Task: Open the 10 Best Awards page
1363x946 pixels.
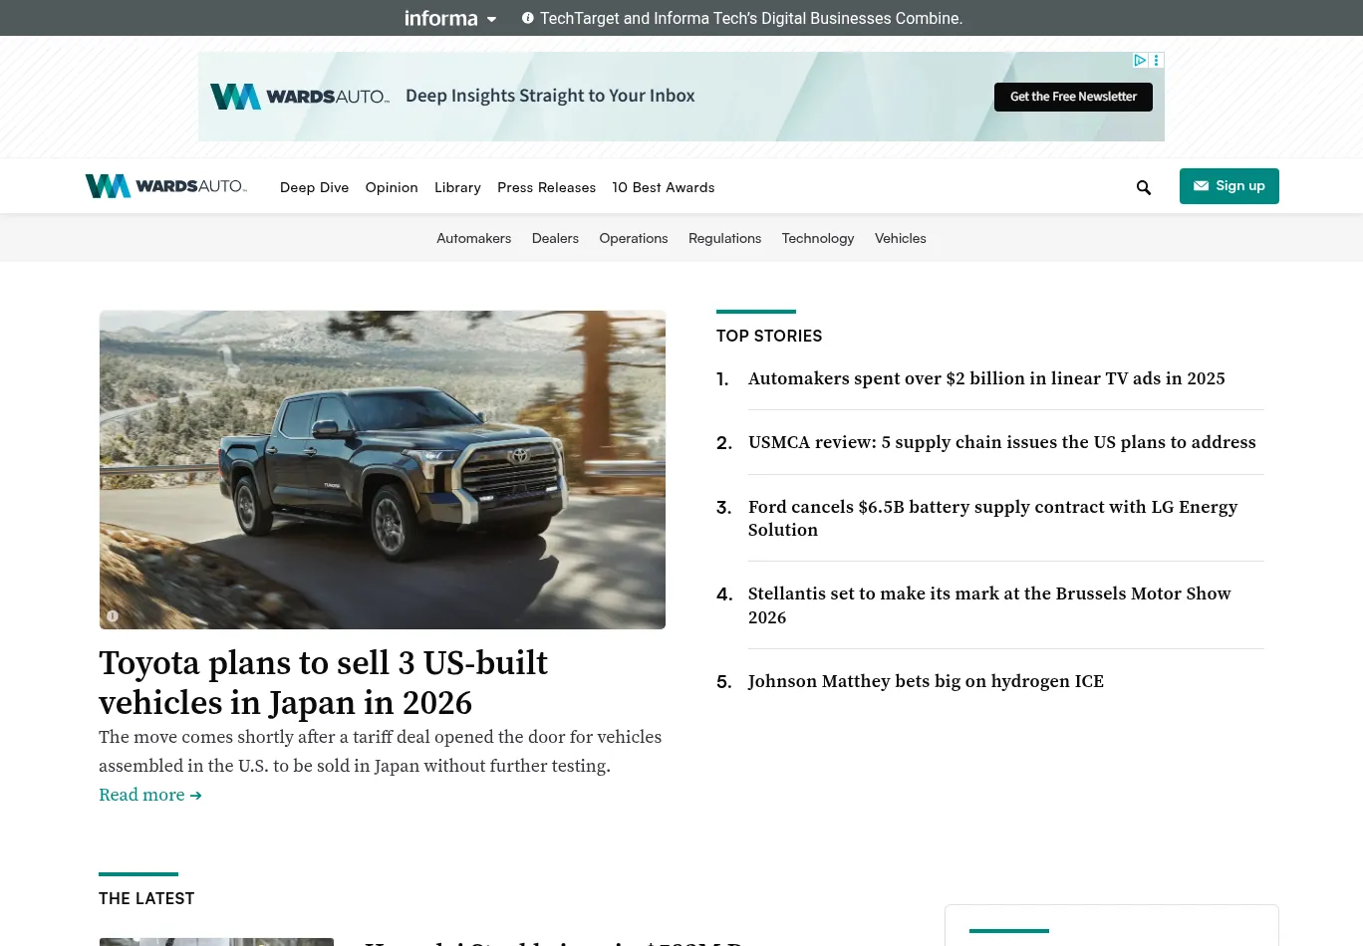Action: tap(663, 187)
